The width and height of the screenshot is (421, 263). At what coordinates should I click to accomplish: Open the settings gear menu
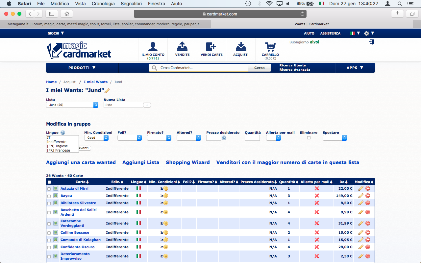point(369,33)
